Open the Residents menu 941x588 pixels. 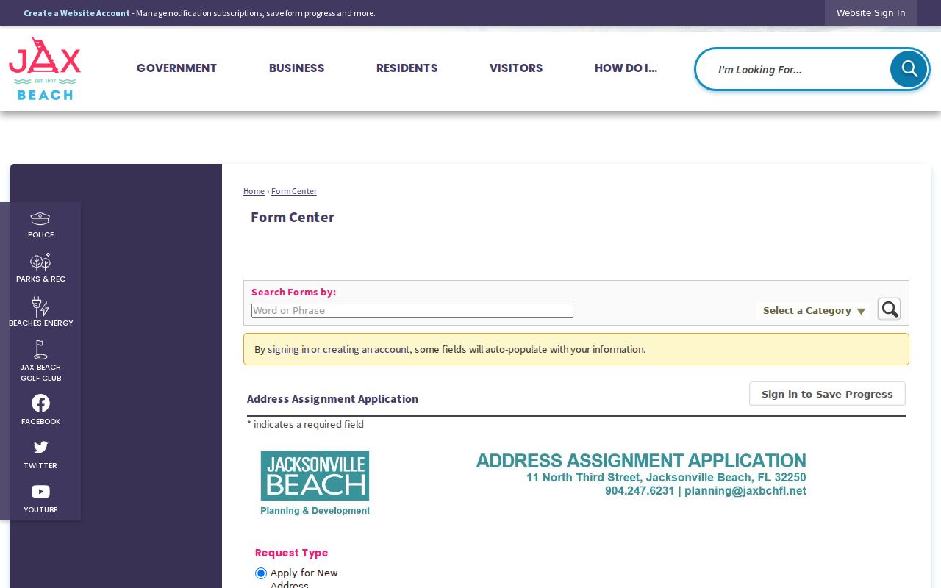407,68
